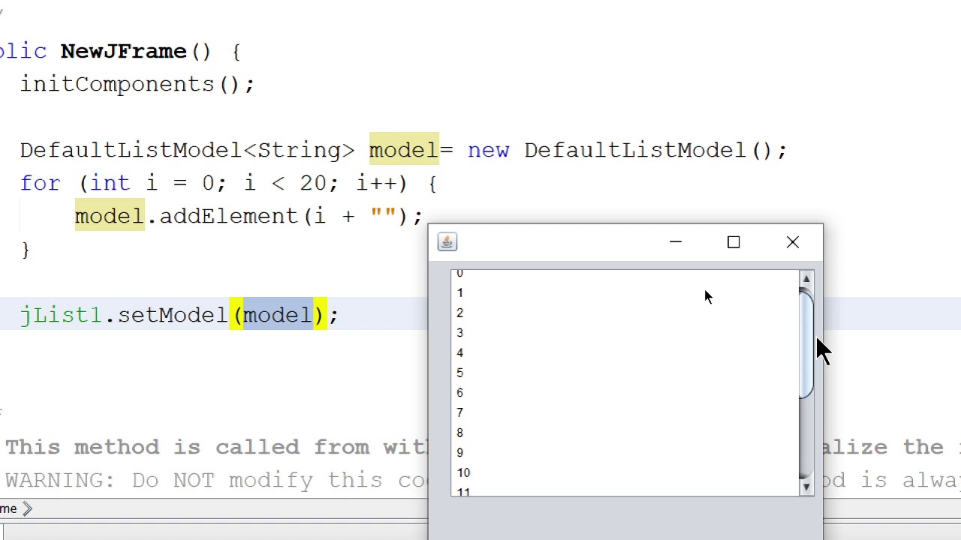Click the Java coffee cup window icon

click(x=447, y=241)
